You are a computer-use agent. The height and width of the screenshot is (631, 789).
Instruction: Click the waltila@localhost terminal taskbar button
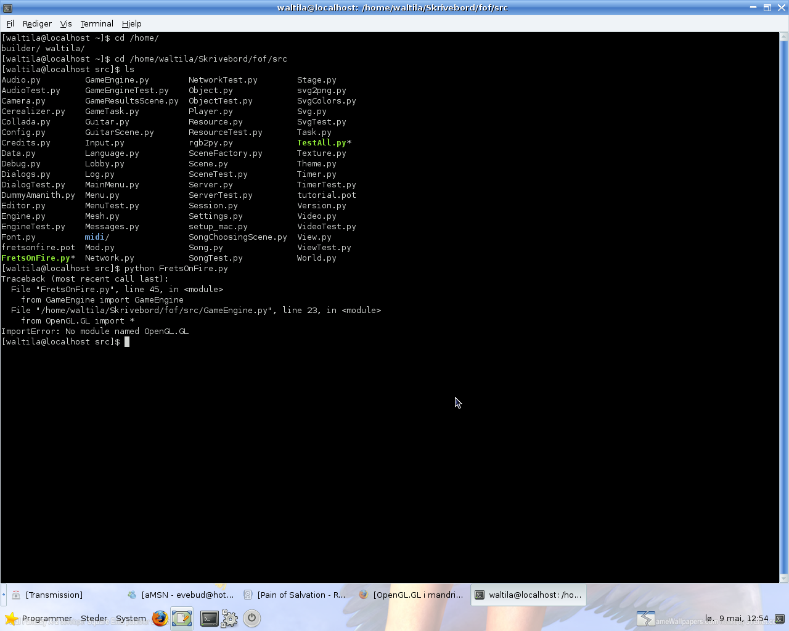tap(528, 595)
